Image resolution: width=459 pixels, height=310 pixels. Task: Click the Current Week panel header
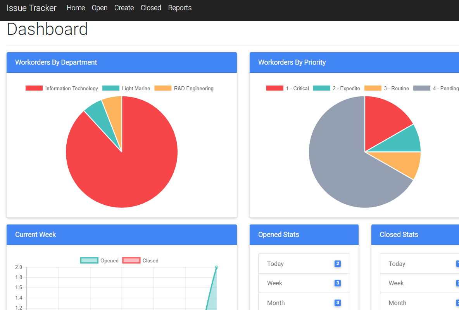click(122, 235)
